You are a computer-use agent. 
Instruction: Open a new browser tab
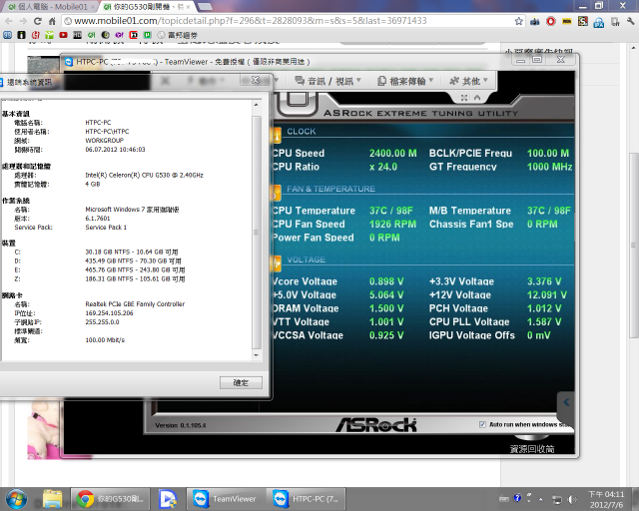click(x=204, y=7)
